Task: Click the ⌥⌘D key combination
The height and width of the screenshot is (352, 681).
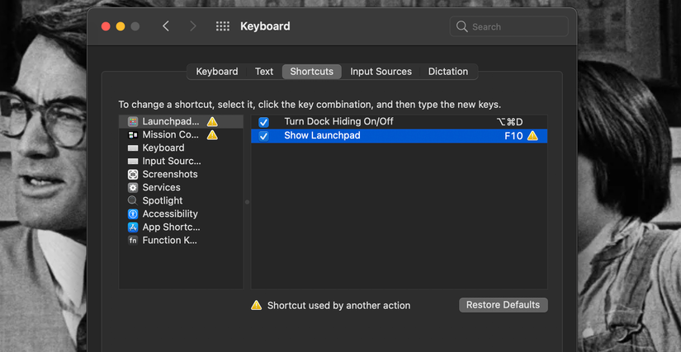Action: [x=509, y=122]
